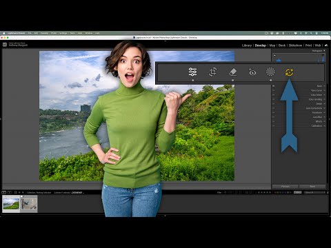Select the Edit sliders tool icon

(x=192, y=72)
